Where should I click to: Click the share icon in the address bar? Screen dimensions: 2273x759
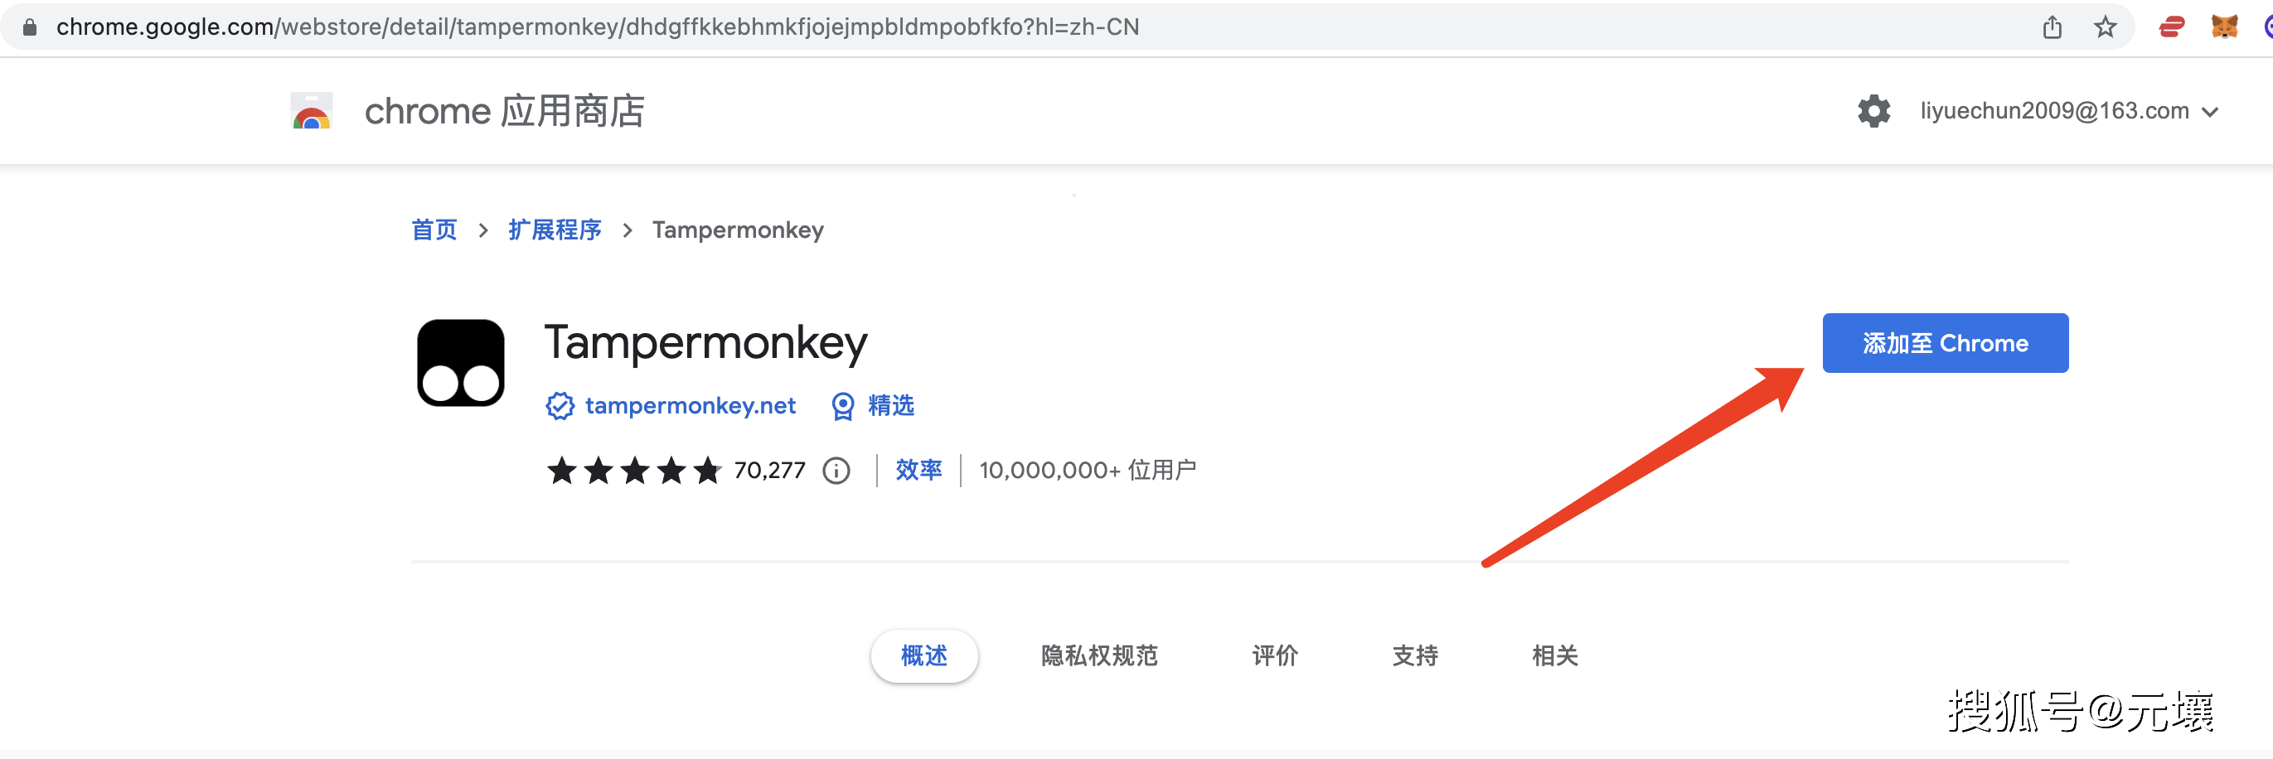(2052, 27)
